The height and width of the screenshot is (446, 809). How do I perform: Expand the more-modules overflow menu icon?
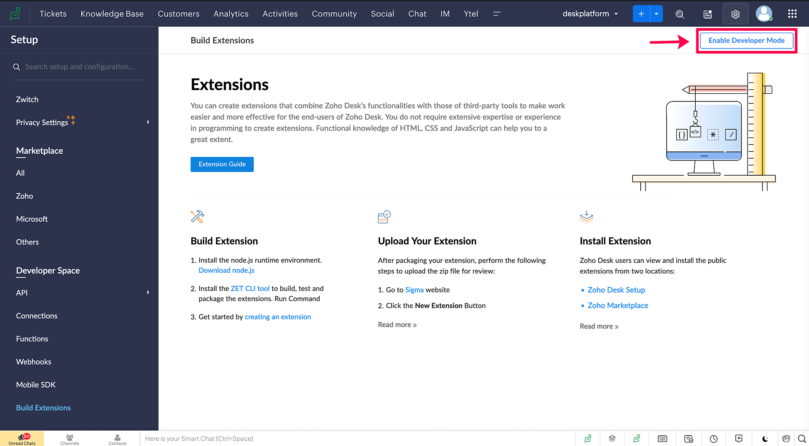[497, 14]
